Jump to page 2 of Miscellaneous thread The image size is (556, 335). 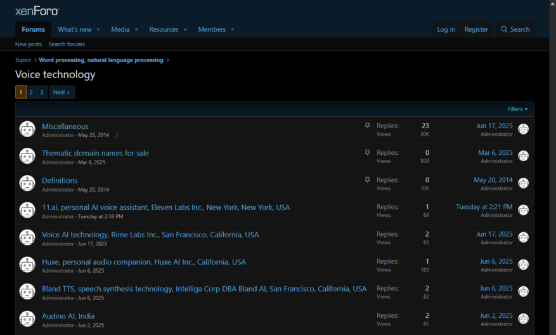pos(117,135)
